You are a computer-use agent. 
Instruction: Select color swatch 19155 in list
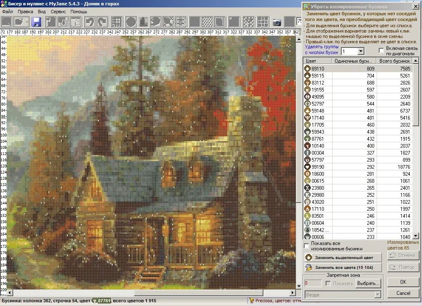[307, 90]
